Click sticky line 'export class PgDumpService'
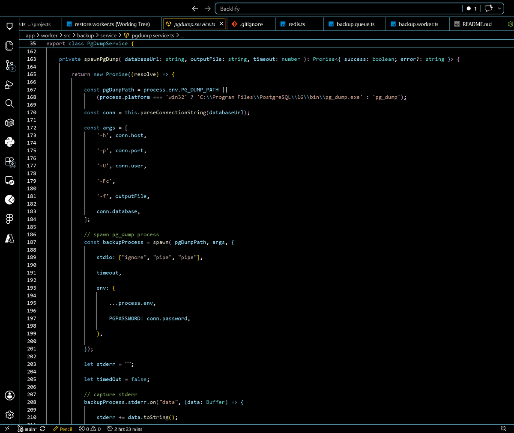The width and height of the screenshot is (514, 433). [x=90, y=43]
